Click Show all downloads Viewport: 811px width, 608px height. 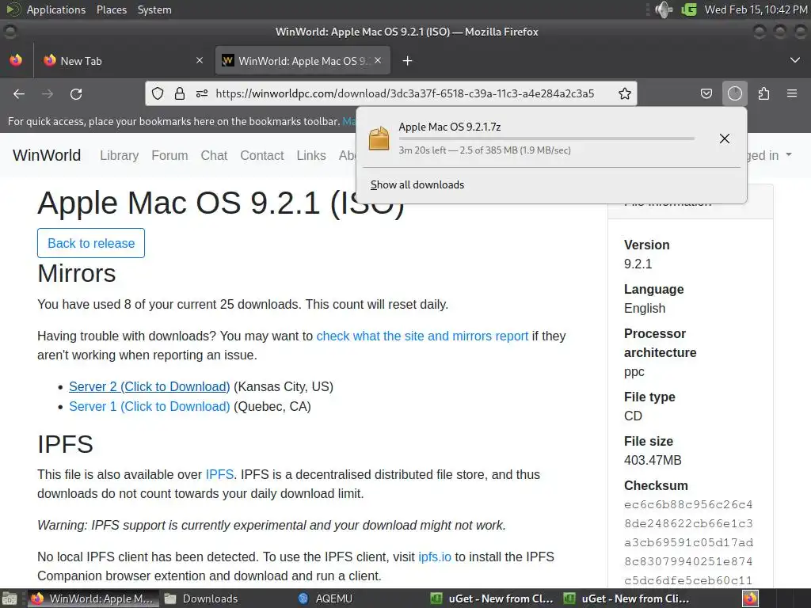pyautogui.click(x=417, y=184)
